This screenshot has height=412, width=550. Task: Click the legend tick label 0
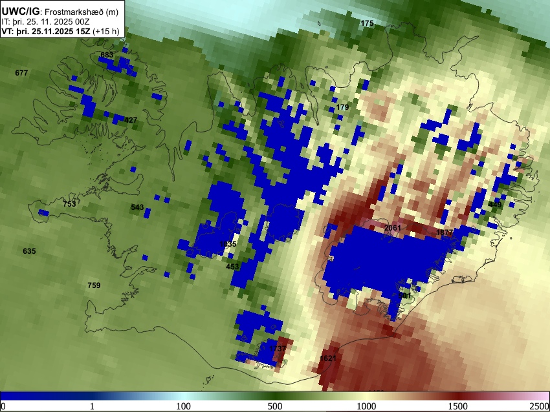pos(3,406)
